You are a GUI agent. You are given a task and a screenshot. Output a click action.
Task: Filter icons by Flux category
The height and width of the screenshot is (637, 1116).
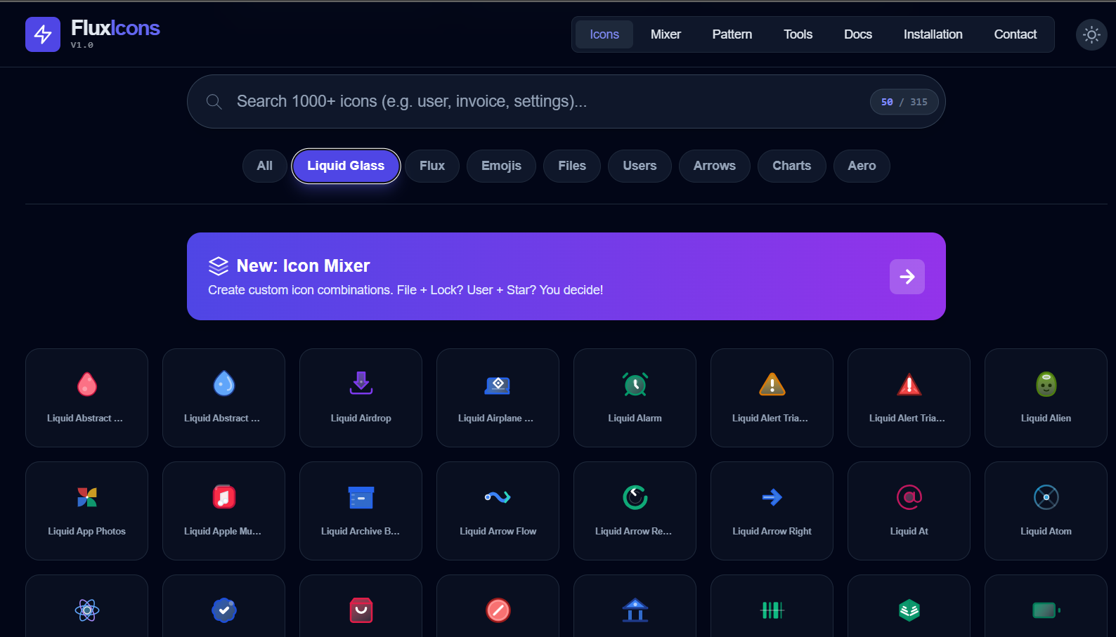click(432, 166)
